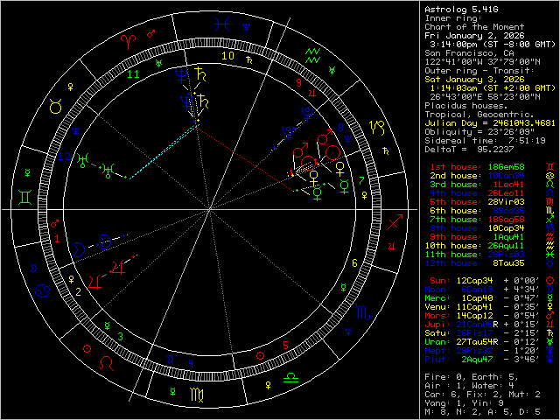
Task: Click house number 10 on the chart wheel
Action: point(227,56)
